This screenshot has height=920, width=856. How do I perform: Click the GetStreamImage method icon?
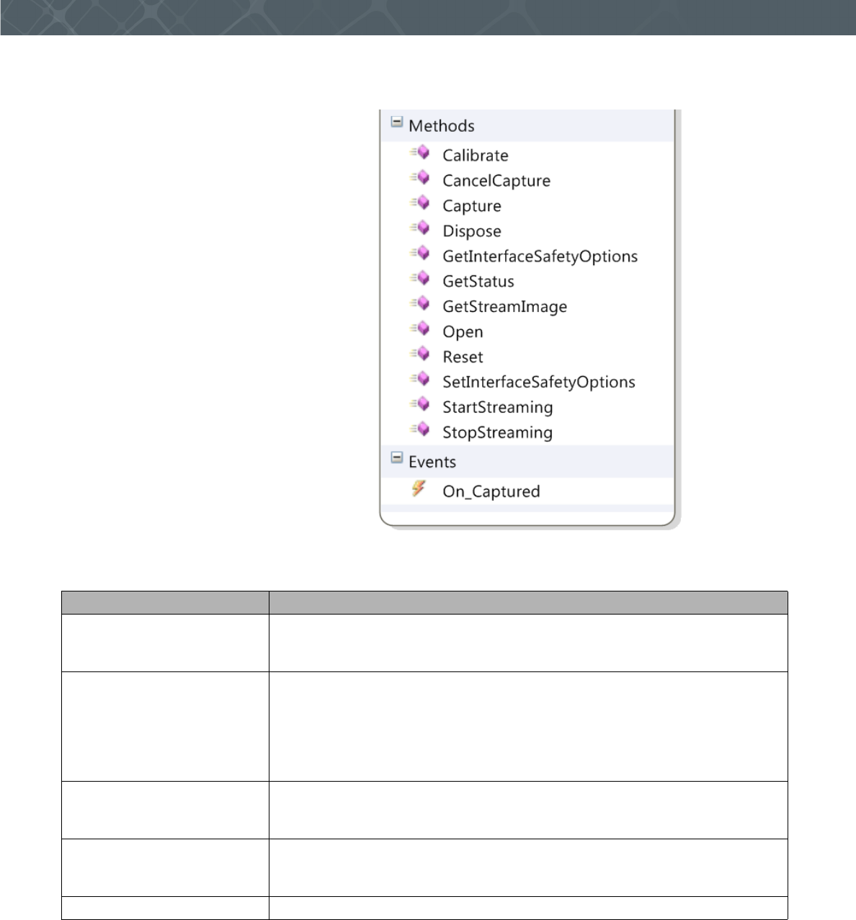pos(420,304)
